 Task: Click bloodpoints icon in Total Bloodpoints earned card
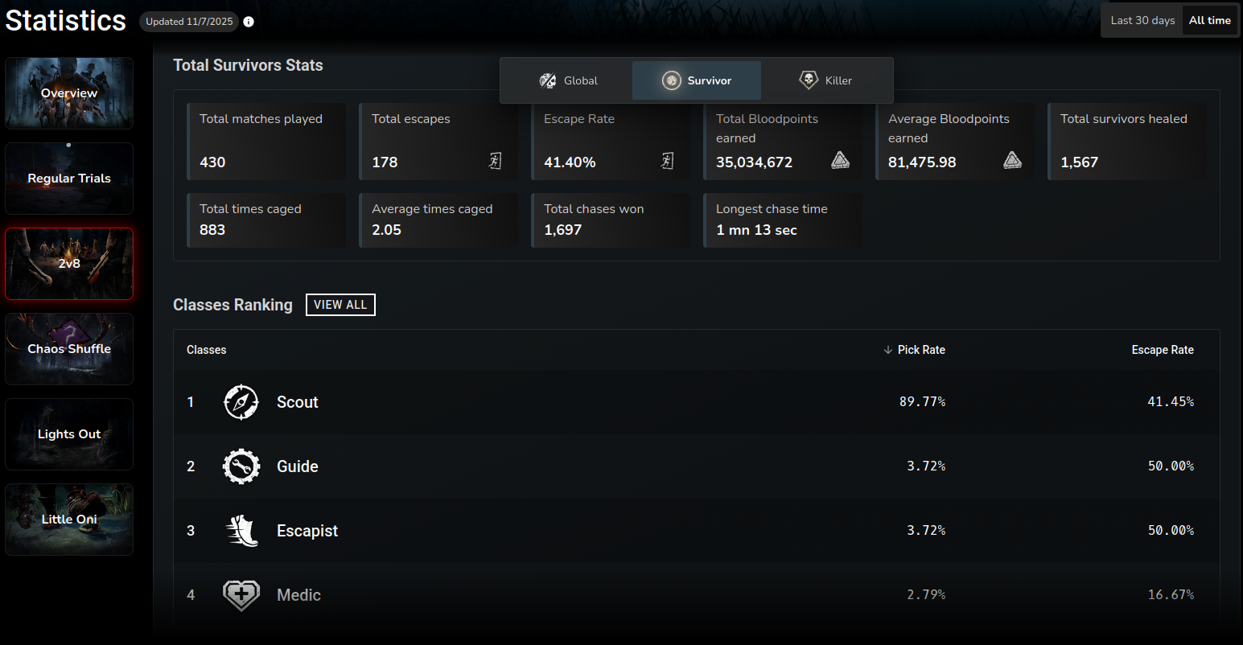pyautogui.click(x=840, y=161)
